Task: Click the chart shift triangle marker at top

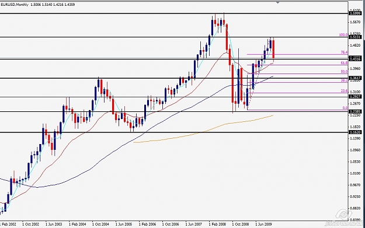Action: pyautogui.click(x=277, y=2)
